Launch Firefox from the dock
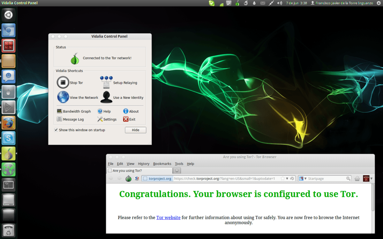This screenshot has width=383, height=239. 8,122
